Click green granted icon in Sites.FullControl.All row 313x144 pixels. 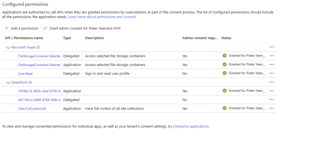[225, 108]
